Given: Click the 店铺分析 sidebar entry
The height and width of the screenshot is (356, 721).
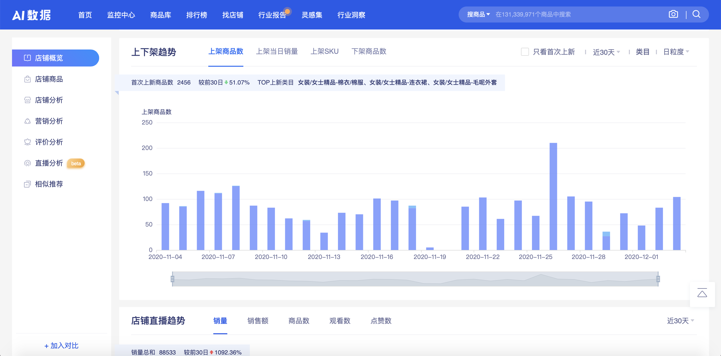Looking at the screenshot, I should pos(49,100).
